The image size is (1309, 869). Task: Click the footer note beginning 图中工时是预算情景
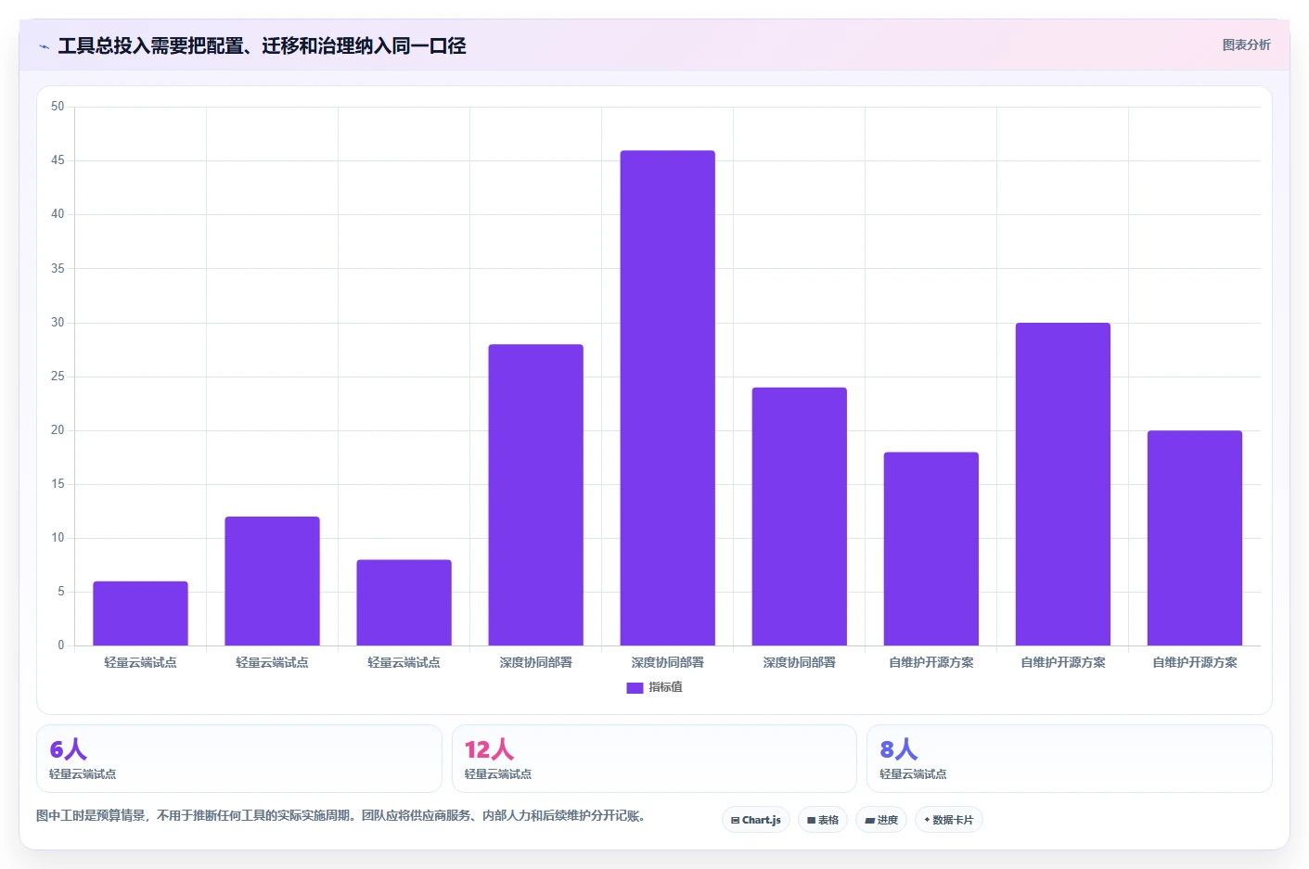(x=340, y=816)
